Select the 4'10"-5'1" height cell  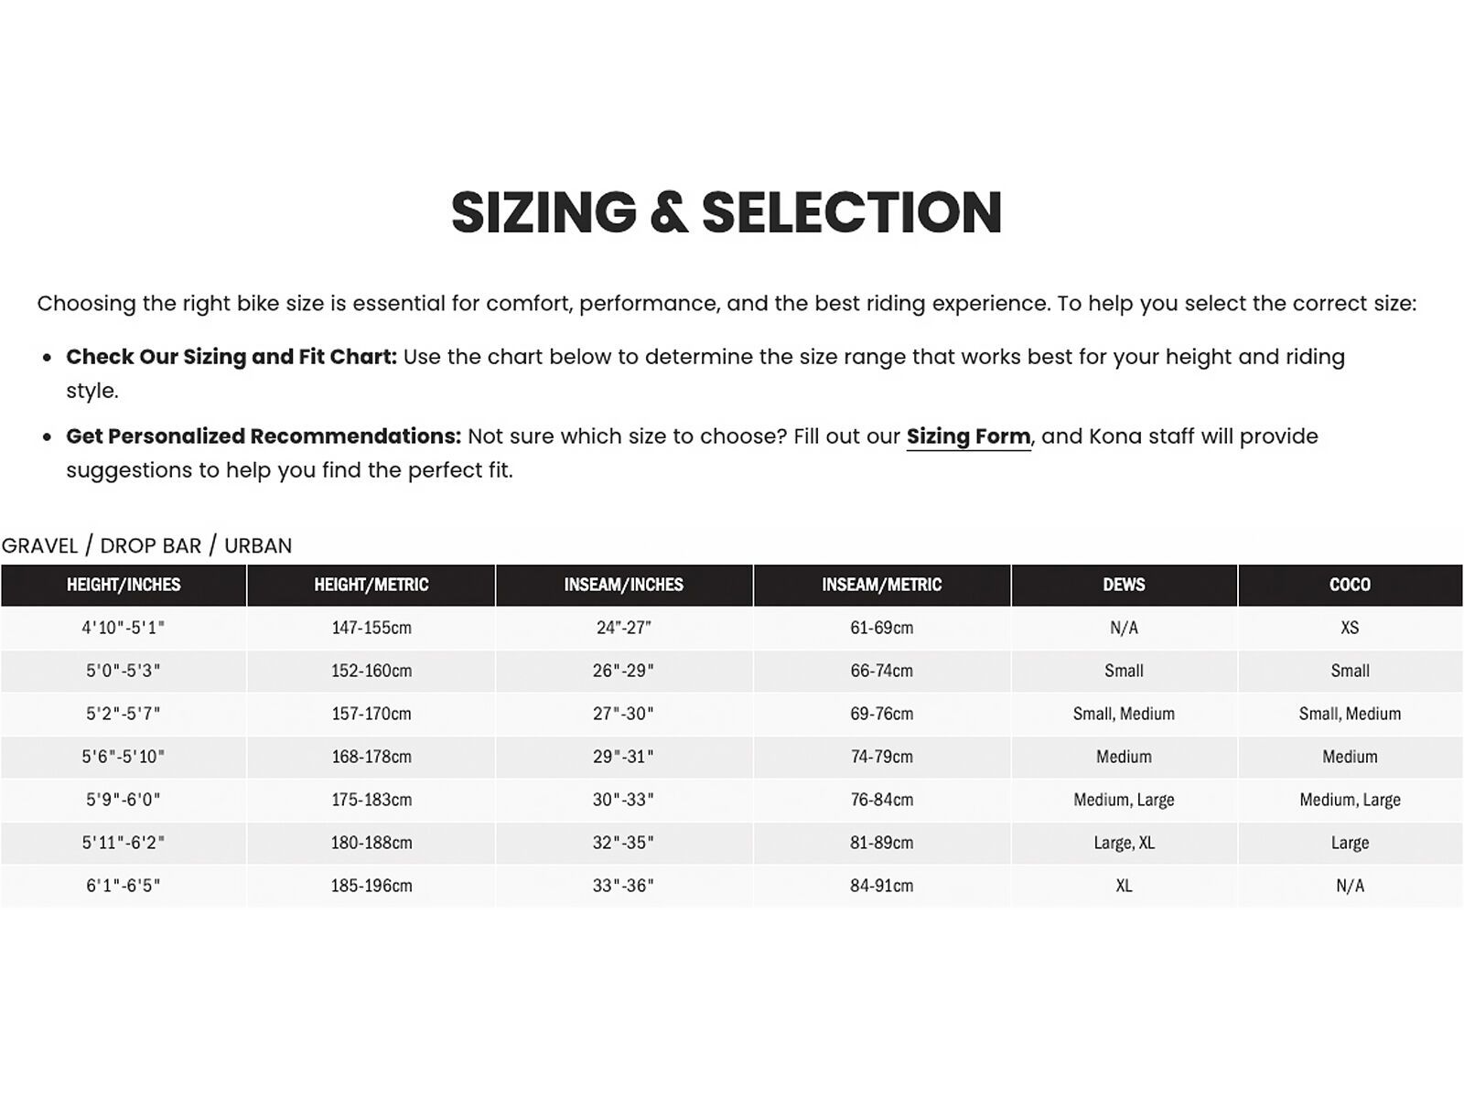point(124,628)
